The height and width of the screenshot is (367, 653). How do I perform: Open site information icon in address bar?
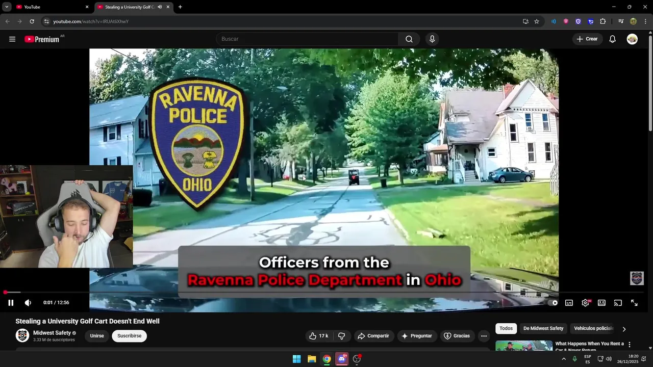46,21
